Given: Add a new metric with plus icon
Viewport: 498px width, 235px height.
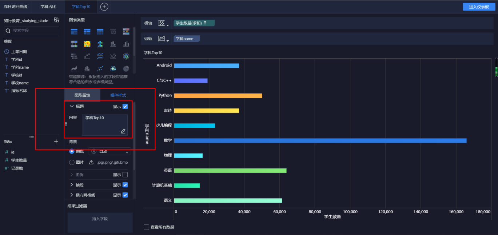Looking at the screenshot, I should click(56, 142).
